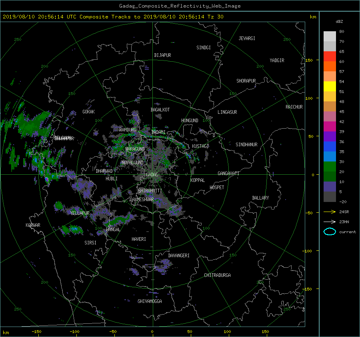Click the -100 tick on right axis
The image size is (360, 337).
(x=308, y=251)
